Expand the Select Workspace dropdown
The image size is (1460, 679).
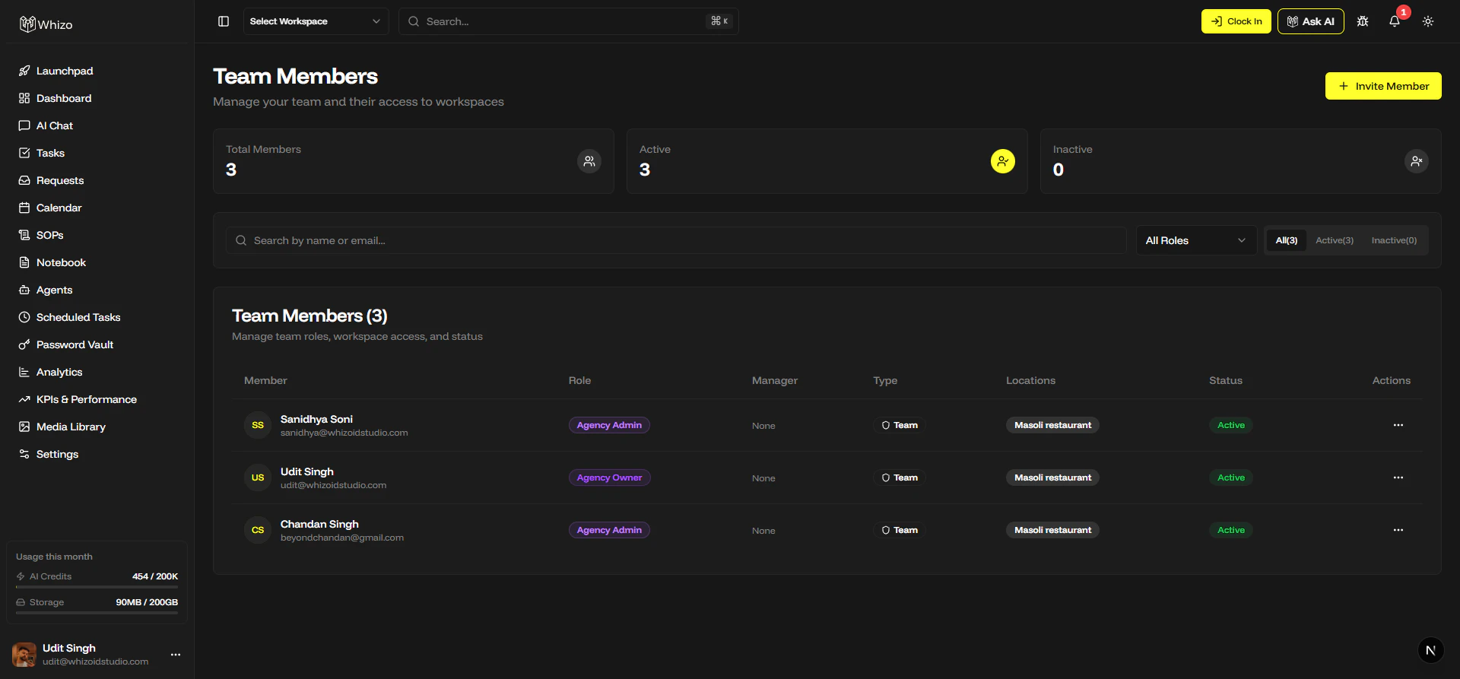pos(316,21)
